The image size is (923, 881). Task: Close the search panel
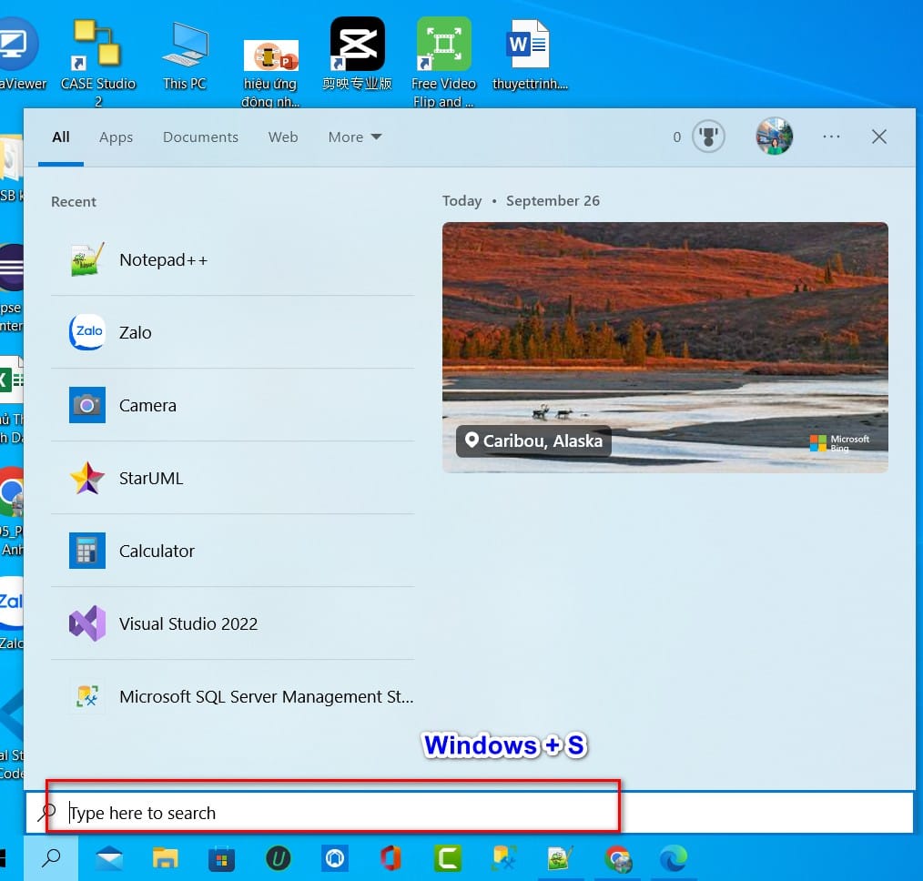pyautogui.click(x=878, y=137)
